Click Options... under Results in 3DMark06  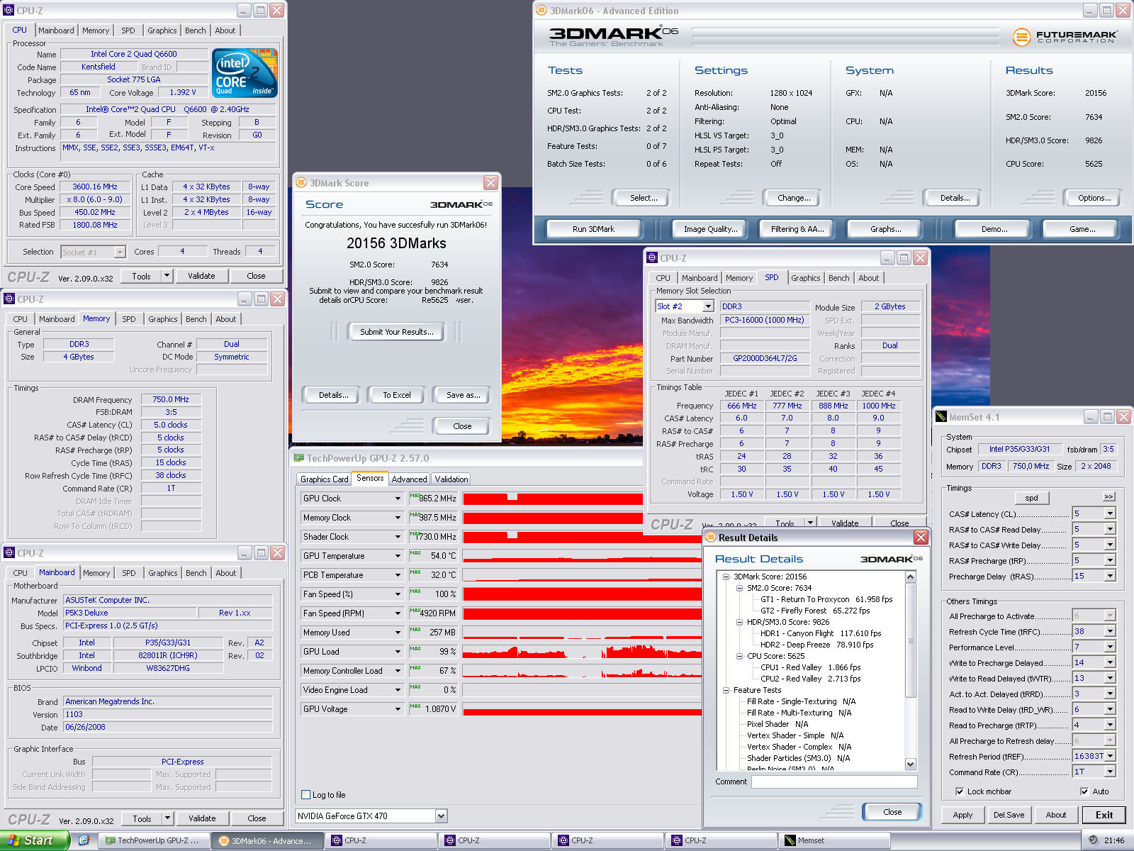coord(1094,198)
